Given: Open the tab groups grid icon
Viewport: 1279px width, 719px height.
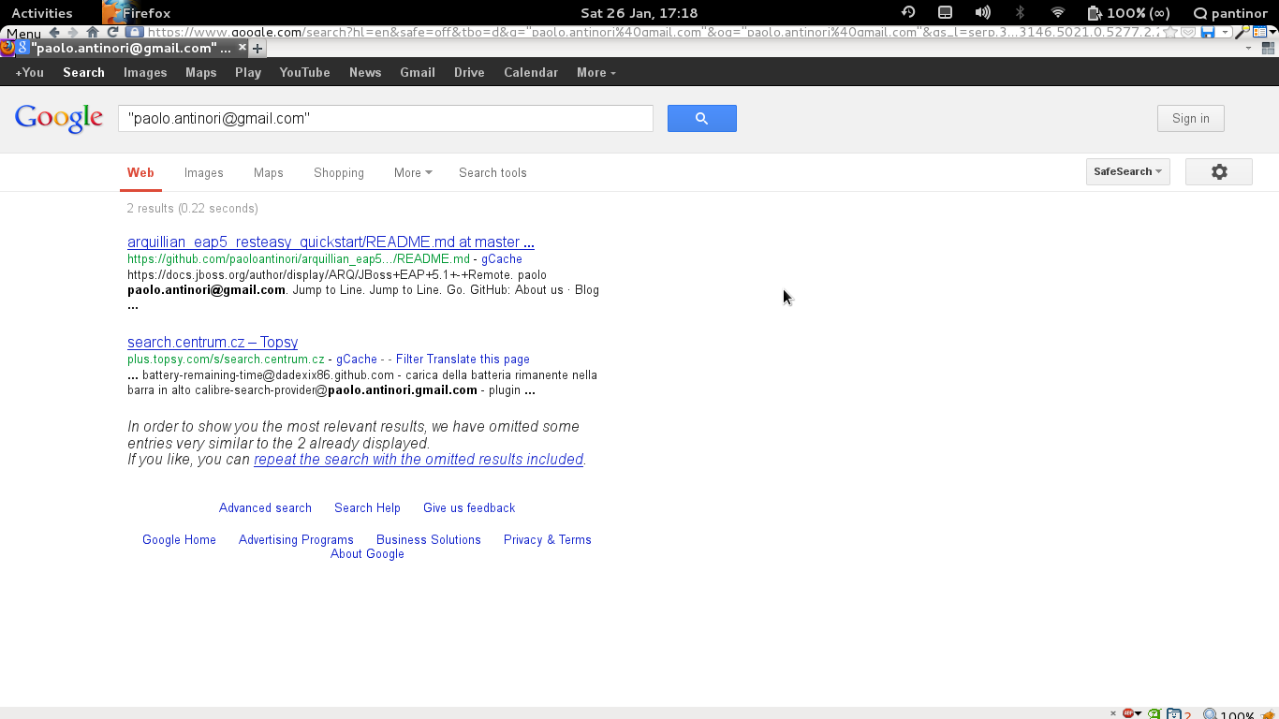Looking at the screenshot, I should click(1270, 48).
